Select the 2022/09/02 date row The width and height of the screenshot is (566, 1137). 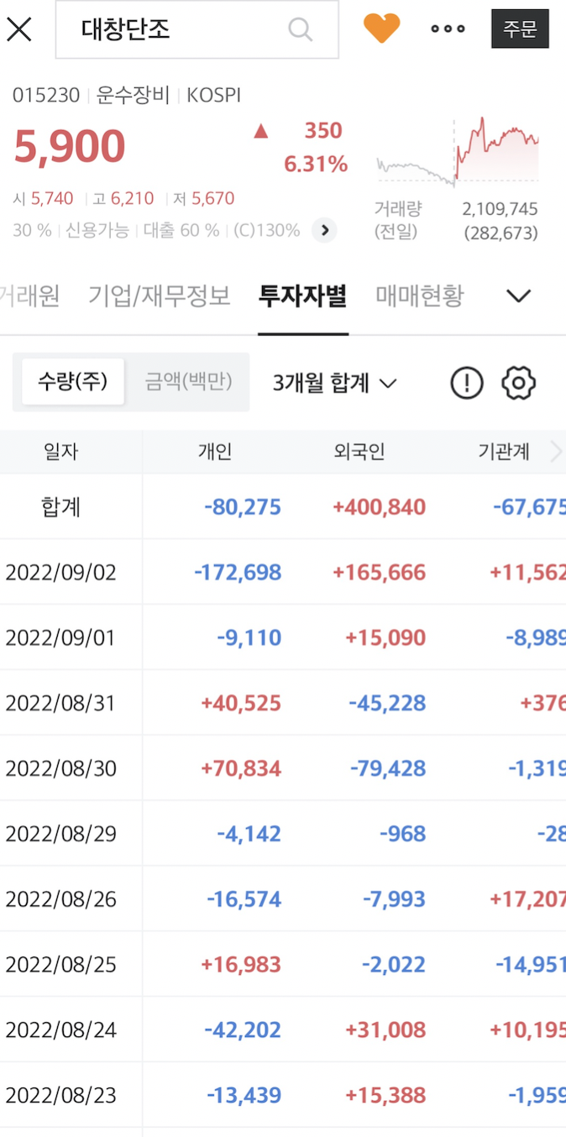pyautogui.click(x=283, y=573)
